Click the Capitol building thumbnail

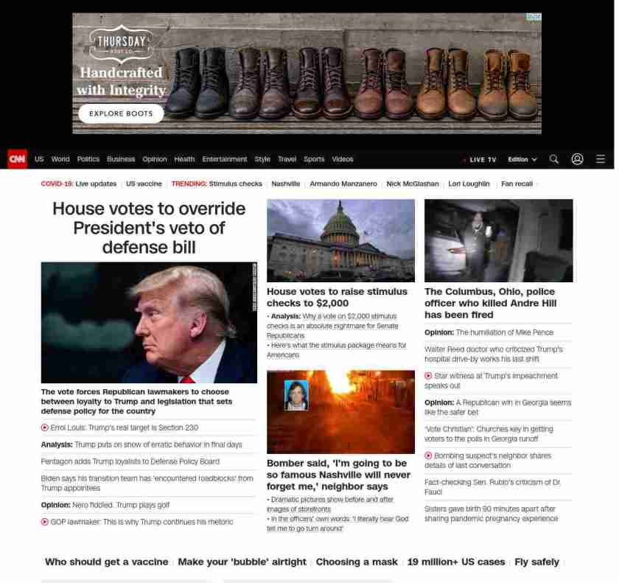coord(340,240)
